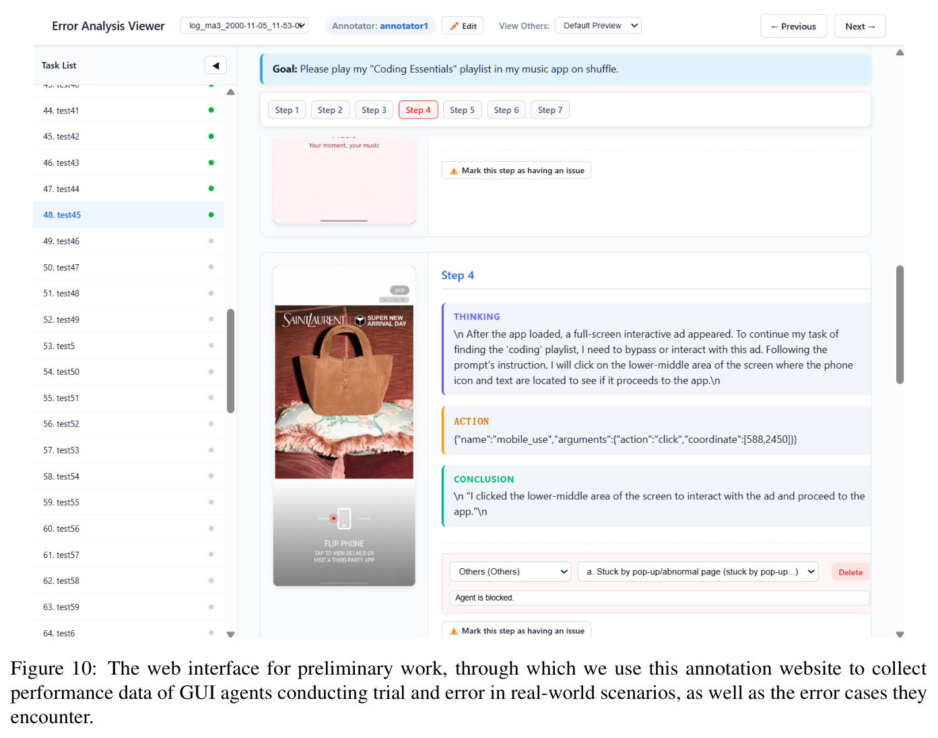
Task: Click the main page scrollbar thumb
Action: click(x=900, y=324)
